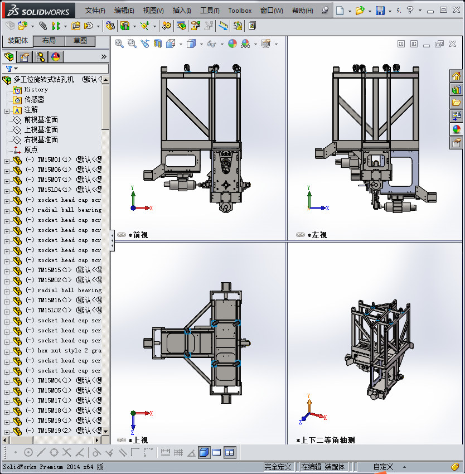The height and width of the screenshot is (474, 465).
Task: Expand the 注解 annotations tree node
Action: [7, 110]
